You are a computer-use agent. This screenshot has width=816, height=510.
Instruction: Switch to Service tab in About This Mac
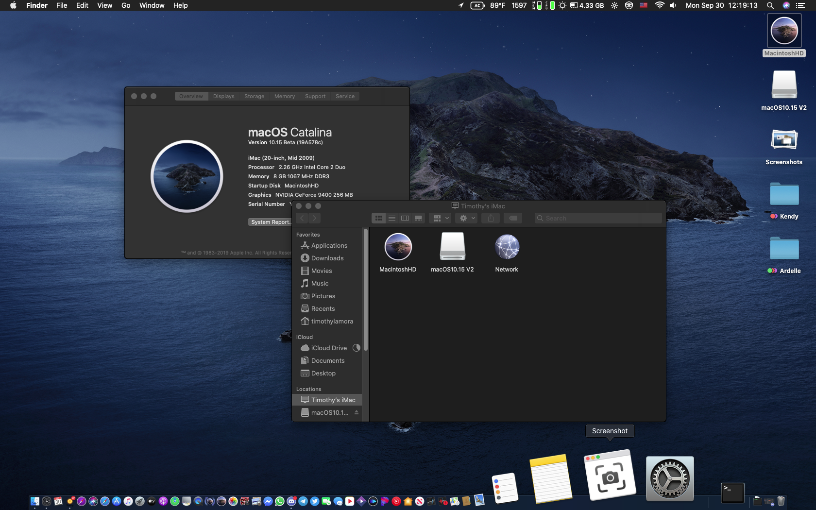[345, 96]
